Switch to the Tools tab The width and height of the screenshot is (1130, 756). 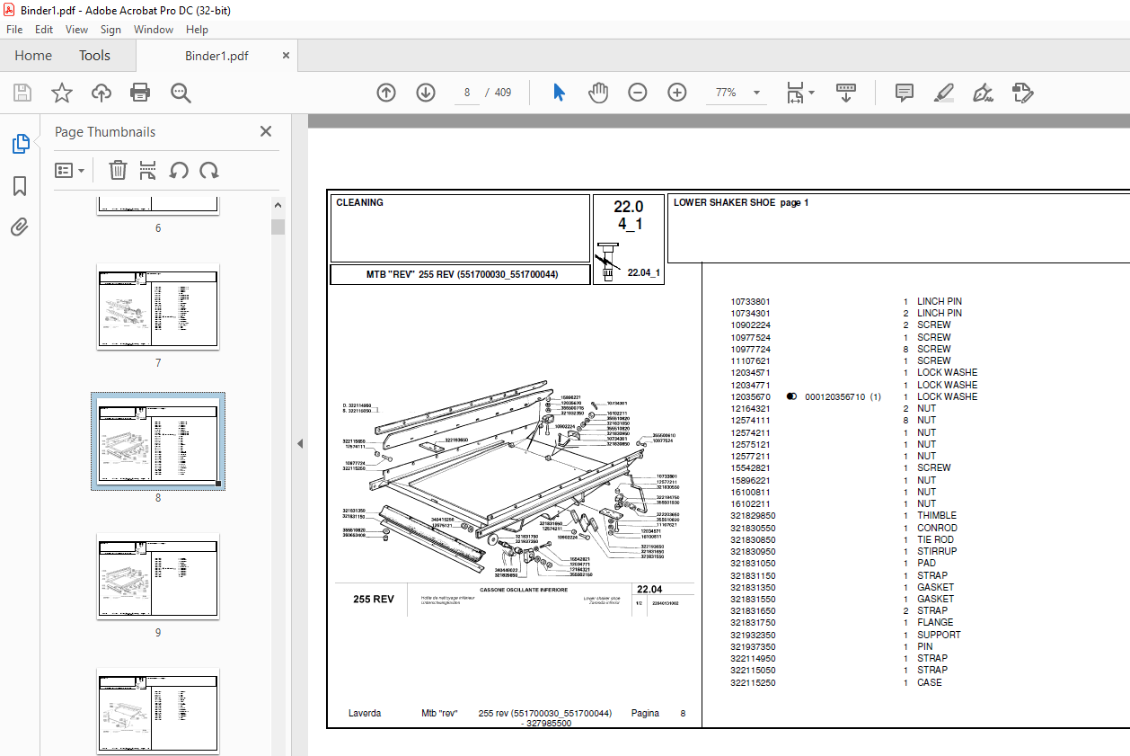point(94,56)
